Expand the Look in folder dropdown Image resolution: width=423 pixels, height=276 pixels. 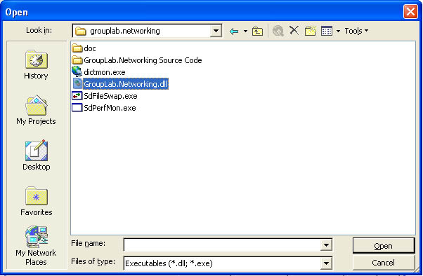216,31
